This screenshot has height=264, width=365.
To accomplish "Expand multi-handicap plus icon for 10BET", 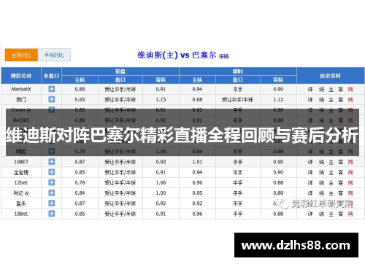I will coord(52,162).
